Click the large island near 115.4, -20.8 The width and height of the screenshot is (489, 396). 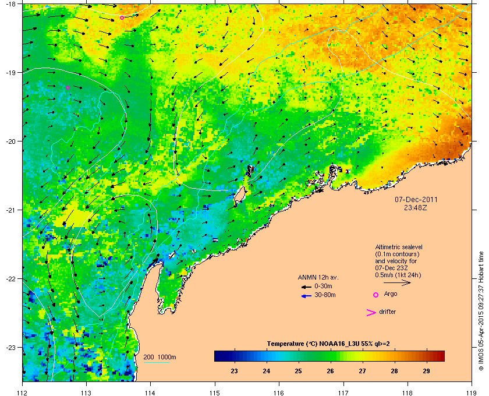pos(239,195)
